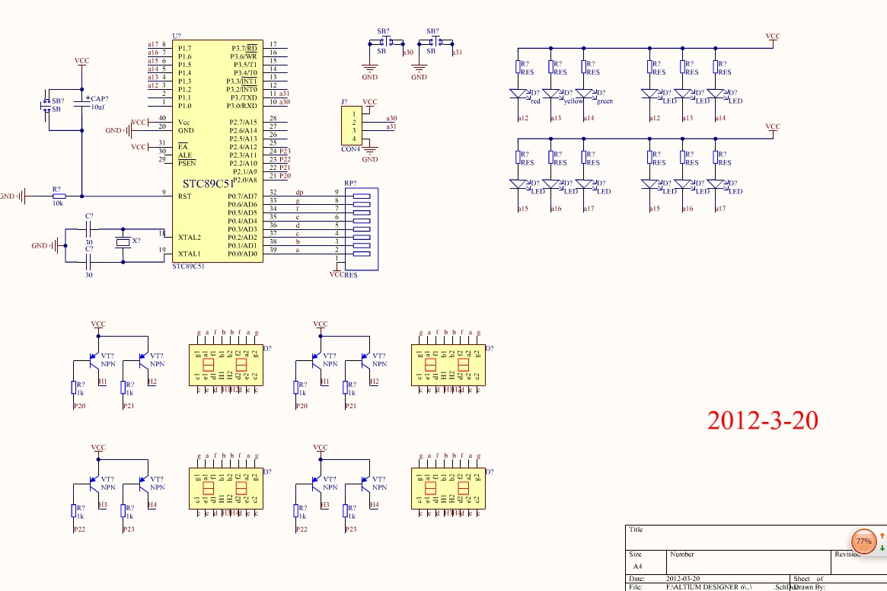Click the Title field in the title block

637,529
